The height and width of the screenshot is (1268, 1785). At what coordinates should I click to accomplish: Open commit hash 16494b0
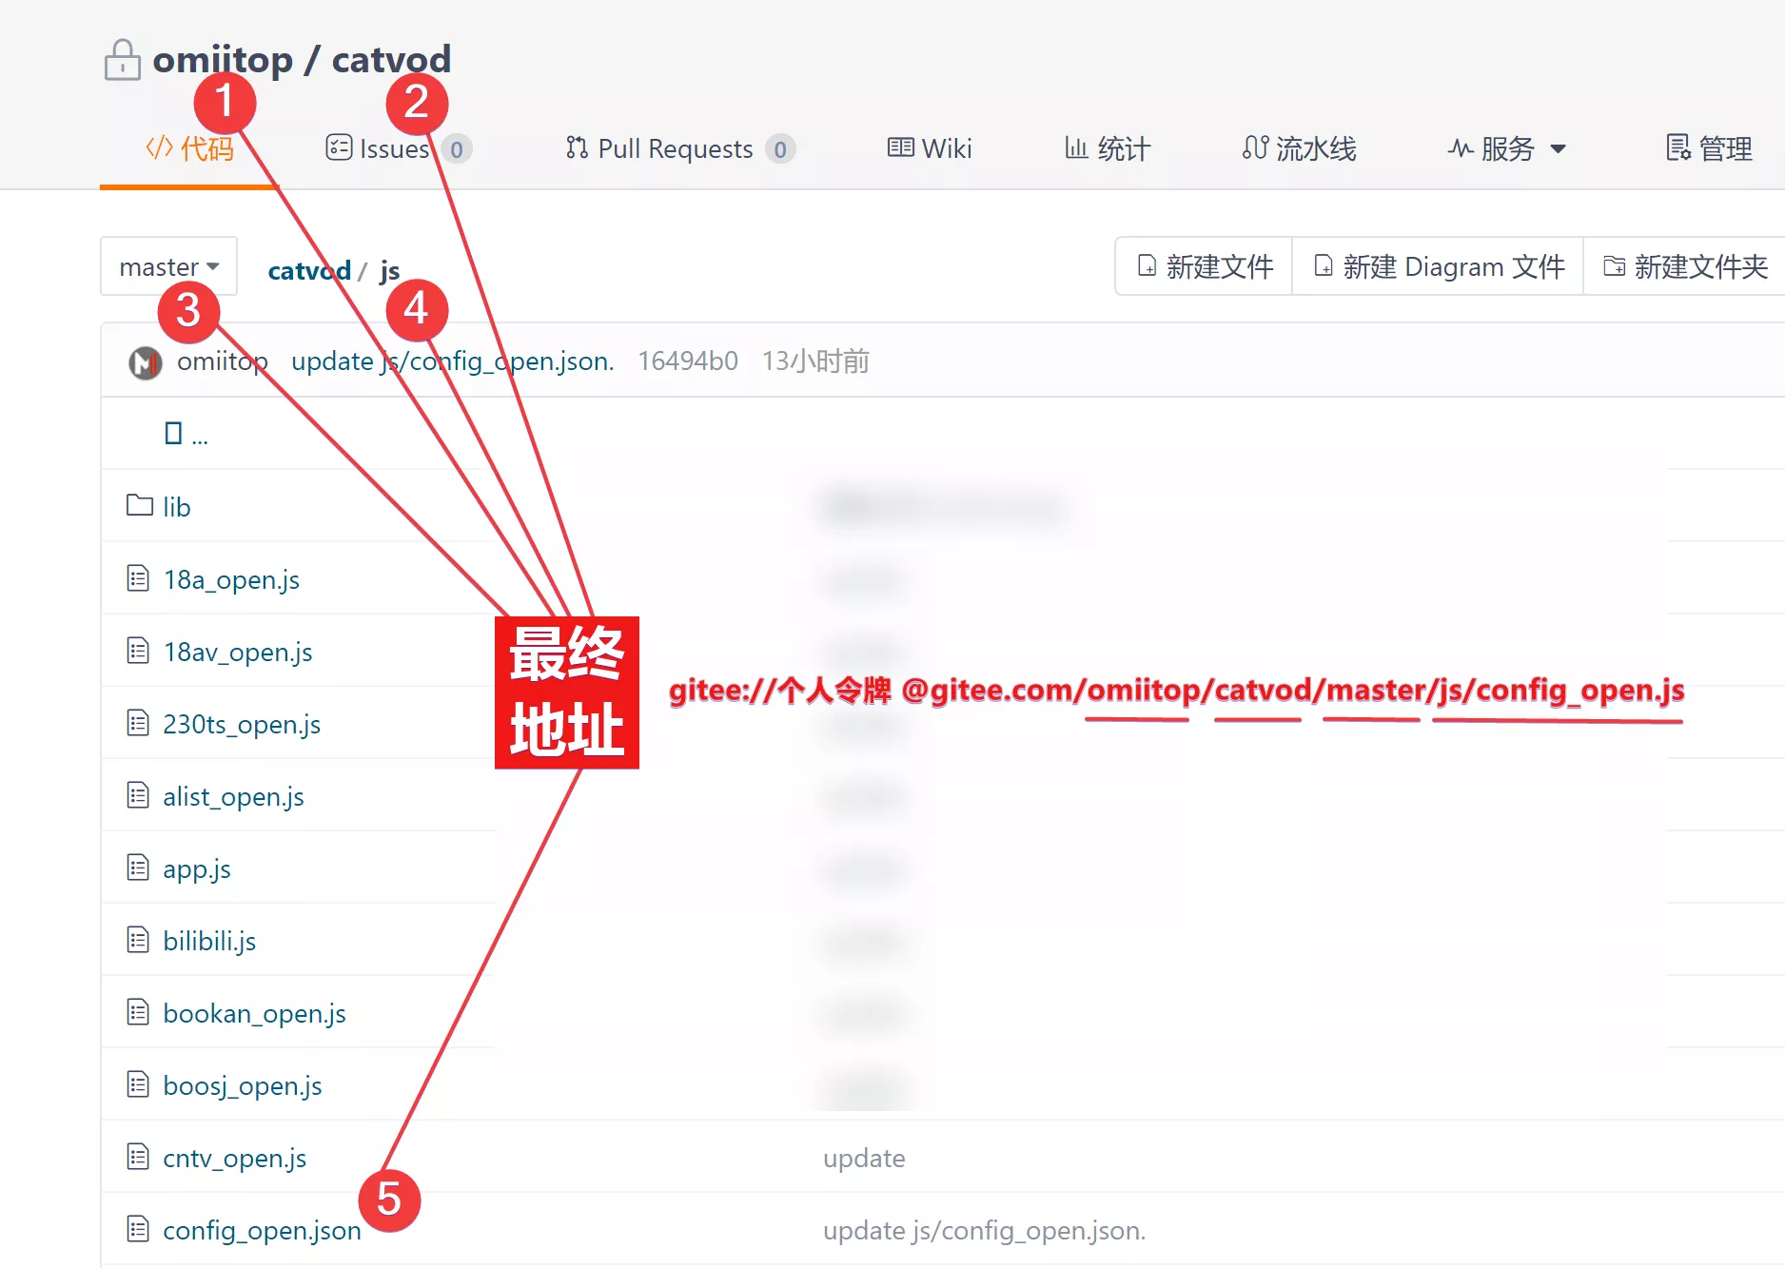[688, 361]
